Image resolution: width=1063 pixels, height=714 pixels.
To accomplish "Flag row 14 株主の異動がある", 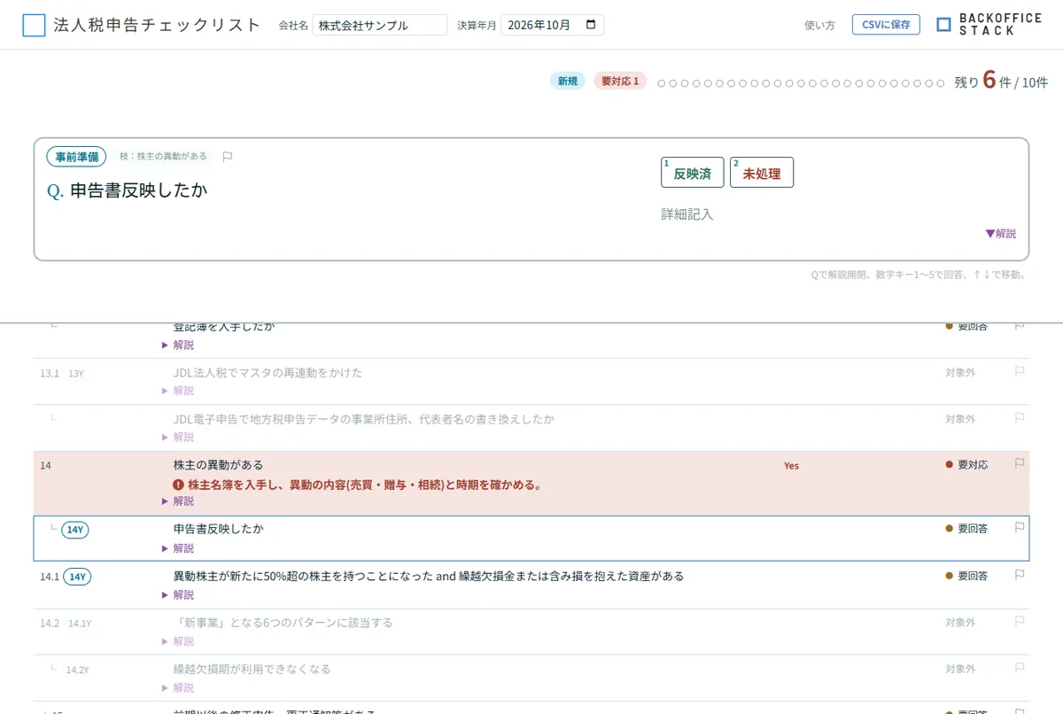I will coord(1020,464).
